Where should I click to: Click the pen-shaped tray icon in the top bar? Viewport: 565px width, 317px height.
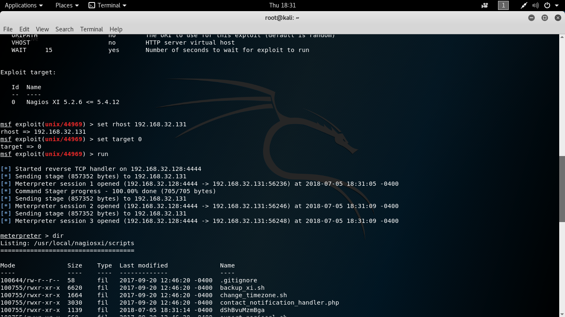point(524,5)
